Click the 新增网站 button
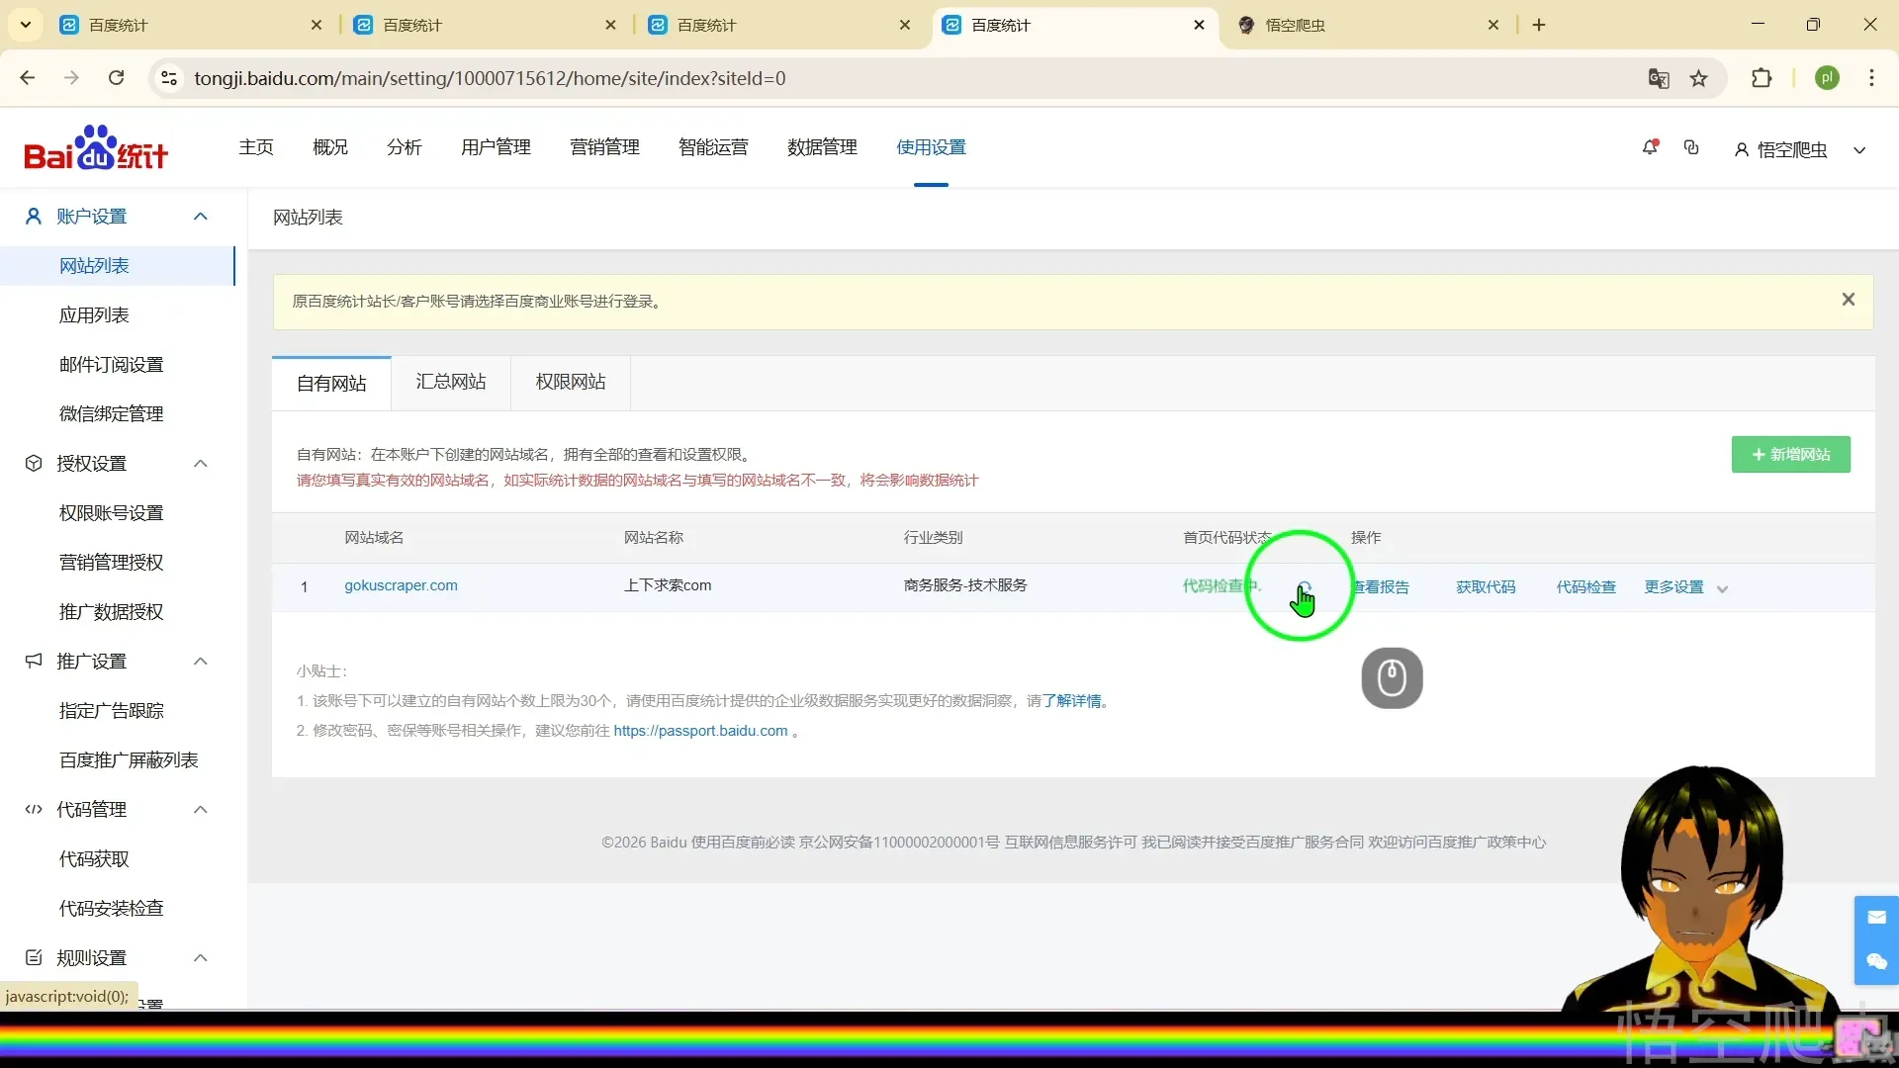The image size is (1899, 1068). tap(1790, 455)
